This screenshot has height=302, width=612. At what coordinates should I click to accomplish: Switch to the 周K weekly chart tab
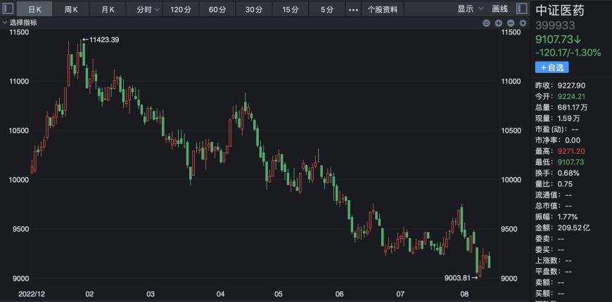coord(71,10)
